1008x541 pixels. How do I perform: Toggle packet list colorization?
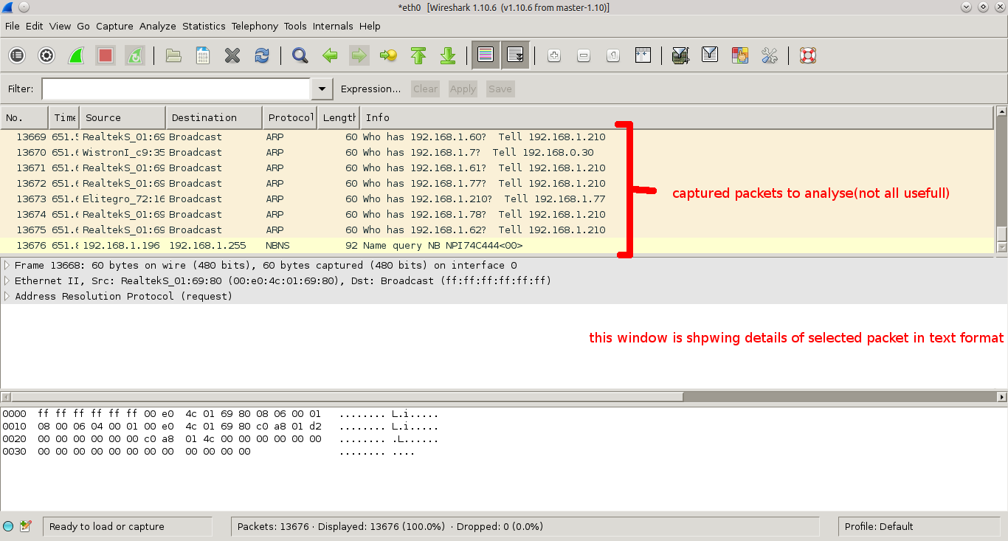[x=486, y=55]
